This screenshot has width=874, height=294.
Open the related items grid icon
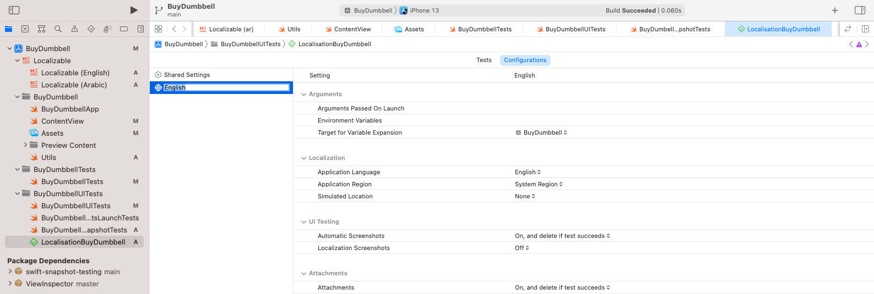159,29
